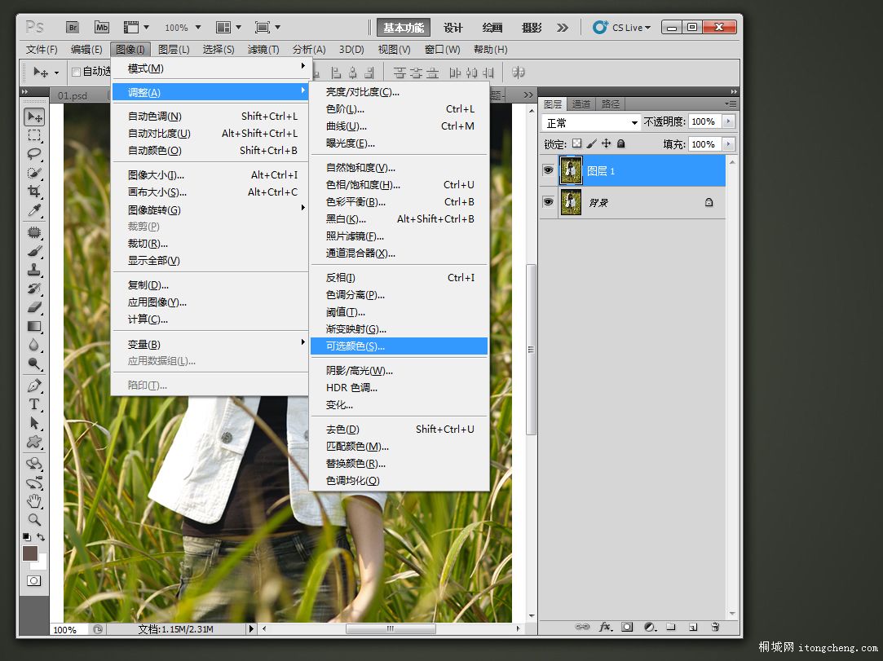Select the Zoom magnifier tool
This screenshot has height=661, width=883.
tap(34, 519)
